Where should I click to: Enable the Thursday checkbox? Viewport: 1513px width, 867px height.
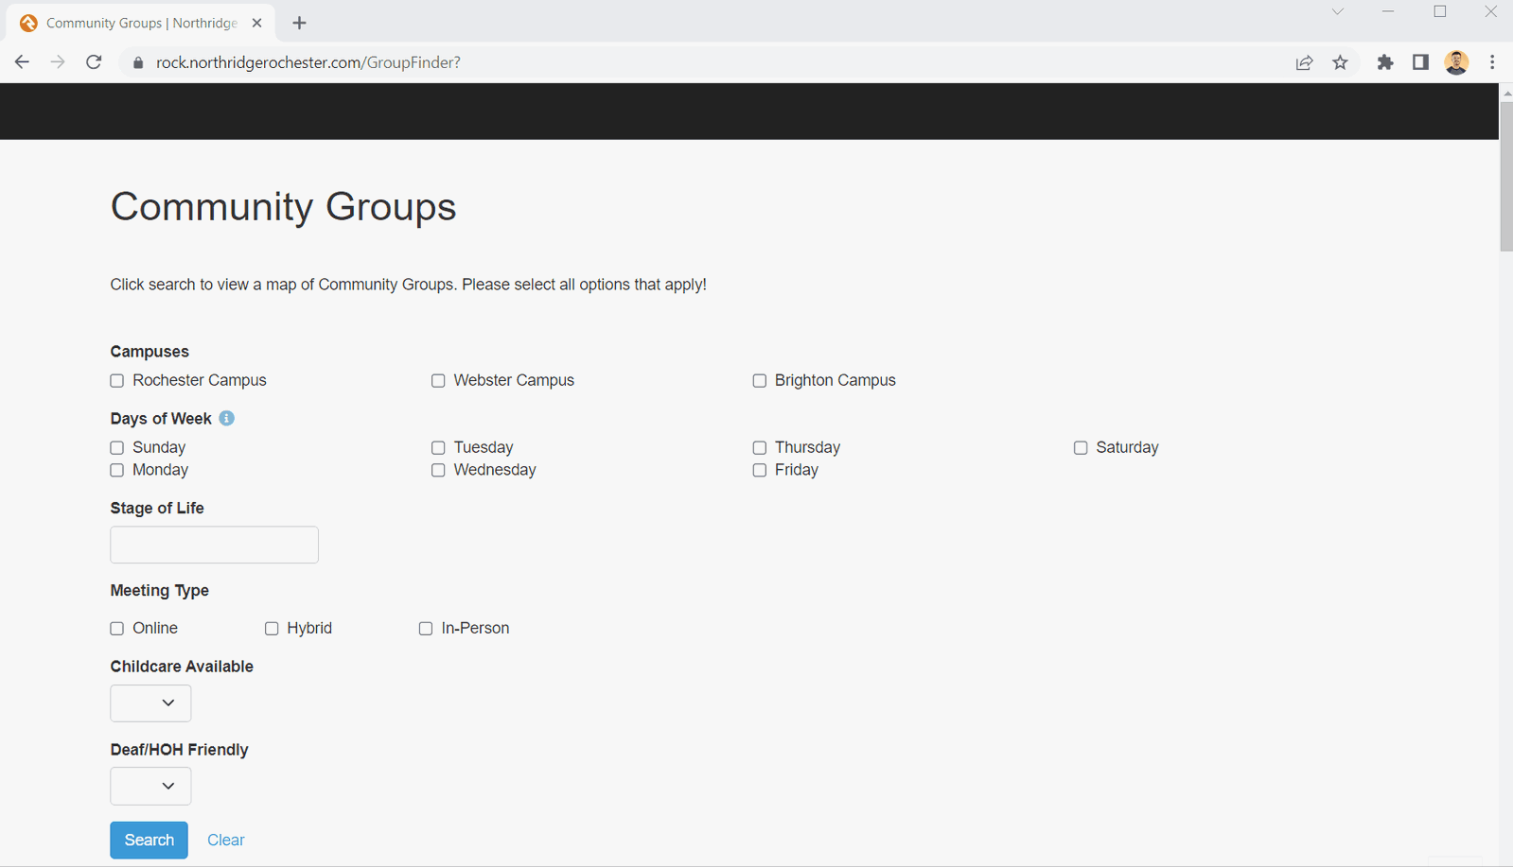tap(759, 448)
